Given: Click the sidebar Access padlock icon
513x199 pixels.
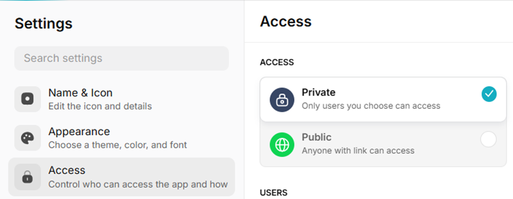Looking at the screenshot, I should pos(27,177).
